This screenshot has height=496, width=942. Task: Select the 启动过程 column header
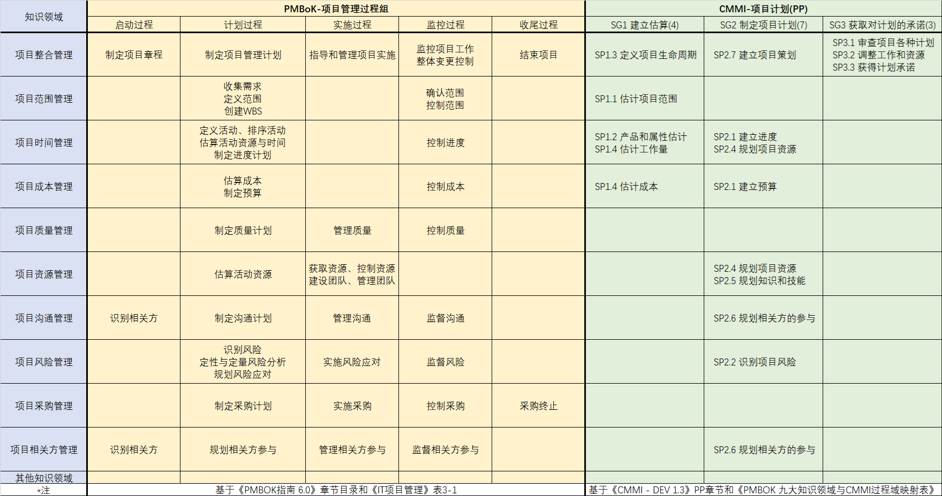coord(134,25)
